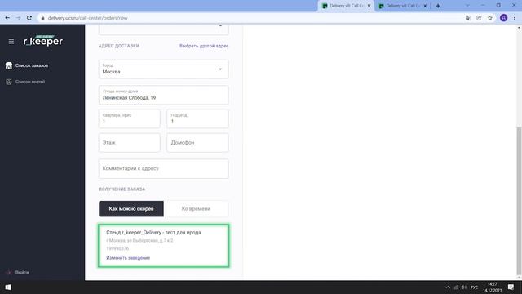Open the tab search chevron
522x294 pixels.
click(467, 6)
